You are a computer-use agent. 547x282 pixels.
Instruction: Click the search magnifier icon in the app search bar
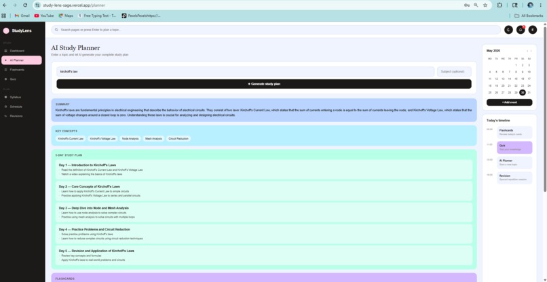tap(56, 30)
